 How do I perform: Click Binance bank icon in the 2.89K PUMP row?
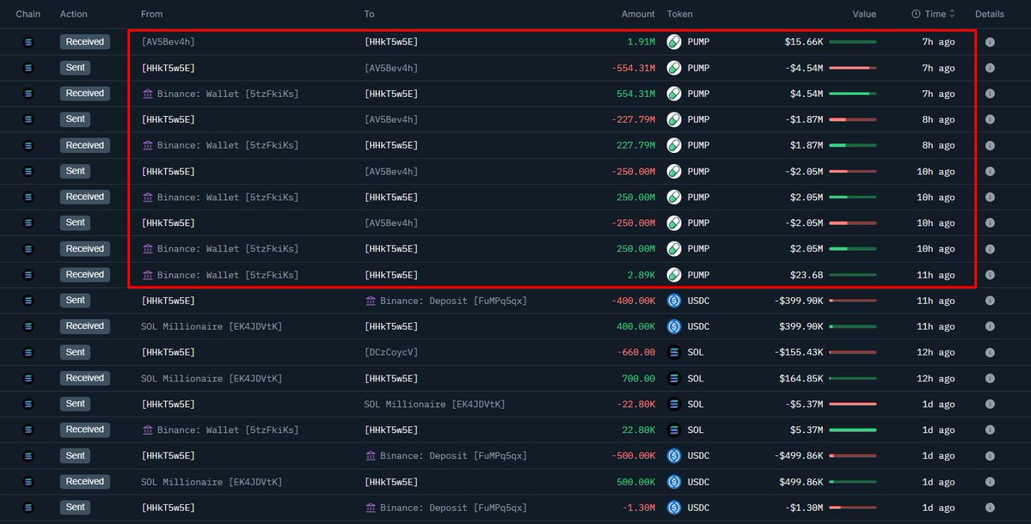pos(147,275)
